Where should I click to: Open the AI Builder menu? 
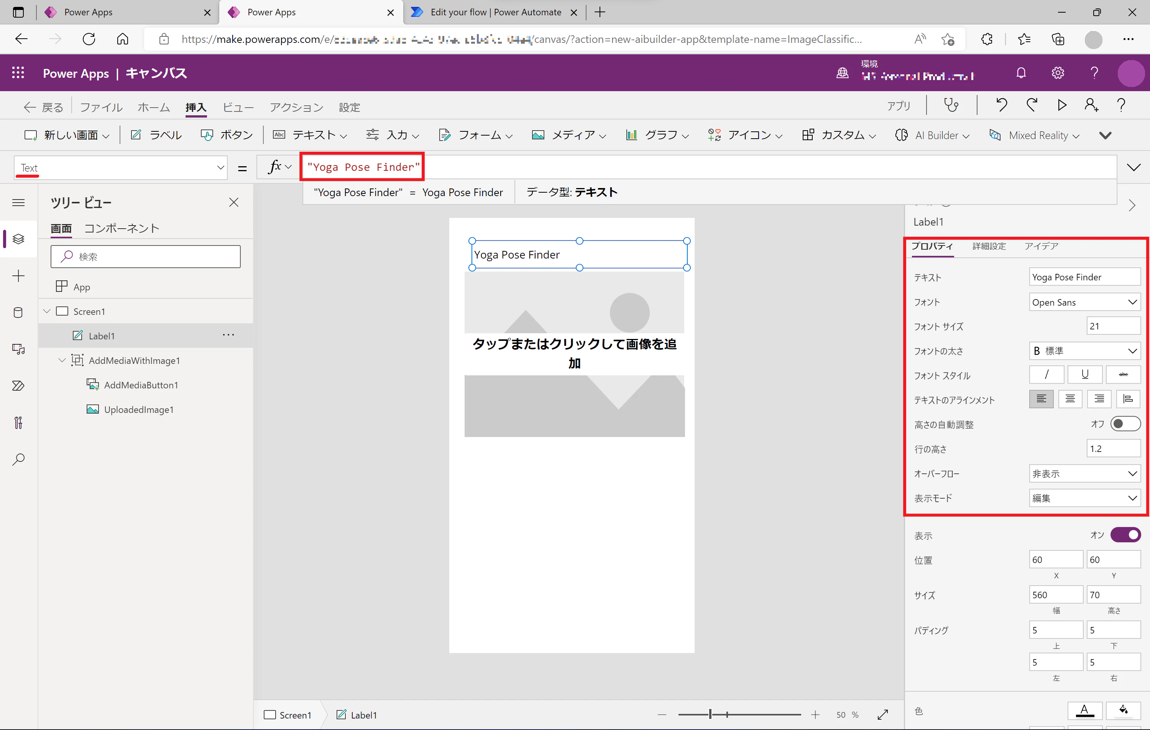pyautogui.click(x=933, y=135)
